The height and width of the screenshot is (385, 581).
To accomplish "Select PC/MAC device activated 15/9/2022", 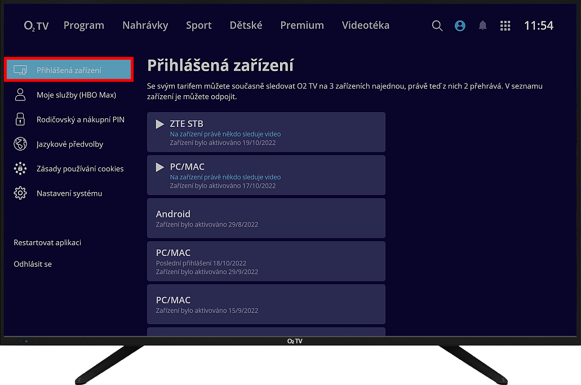I will point(266,304).
